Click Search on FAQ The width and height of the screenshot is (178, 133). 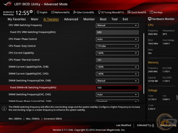coord(168,125)
